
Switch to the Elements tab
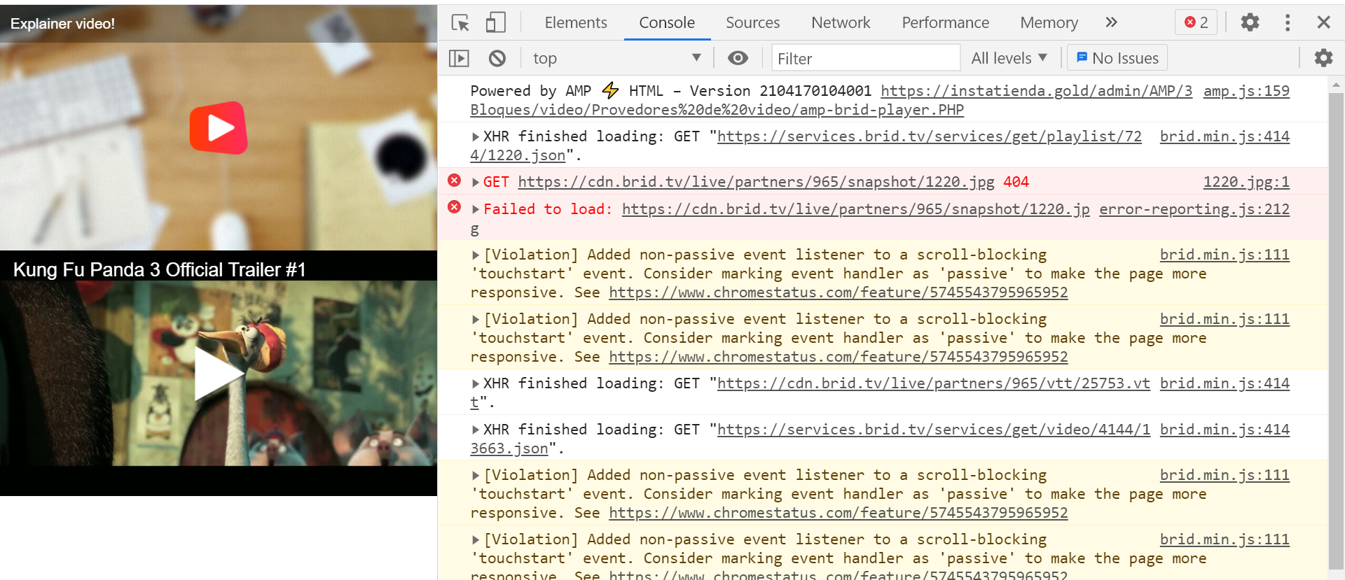click(x=576, y=22)
